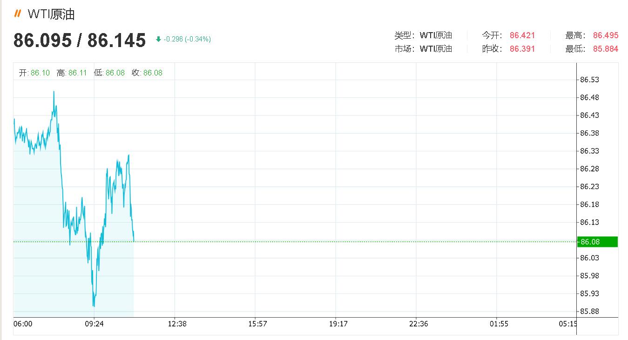
Task: Click the 今开 value 86.421
Action: tap(522, 35)
